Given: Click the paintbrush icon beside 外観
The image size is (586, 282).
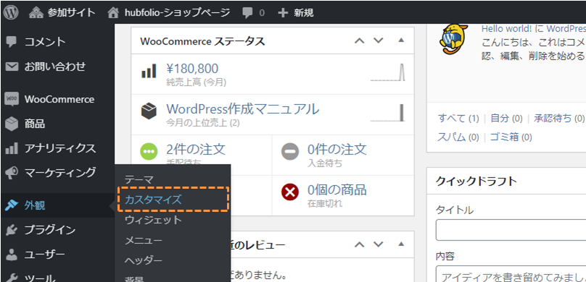Looking at the screenshot, I should [12, 205].
